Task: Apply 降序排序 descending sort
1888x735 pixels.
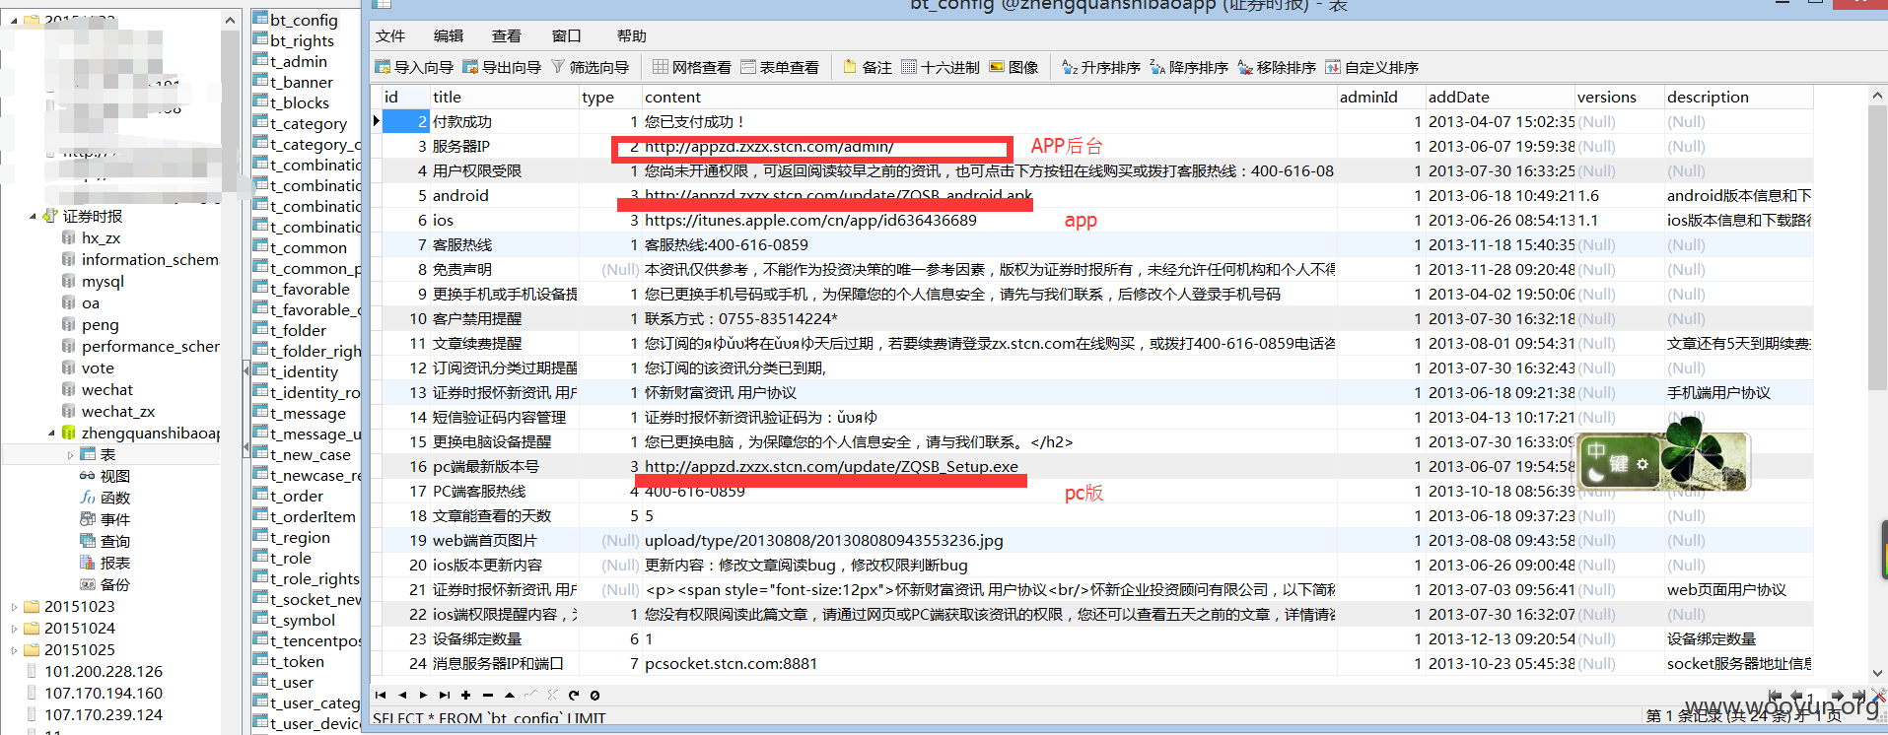Action: tap(1189, 67)
